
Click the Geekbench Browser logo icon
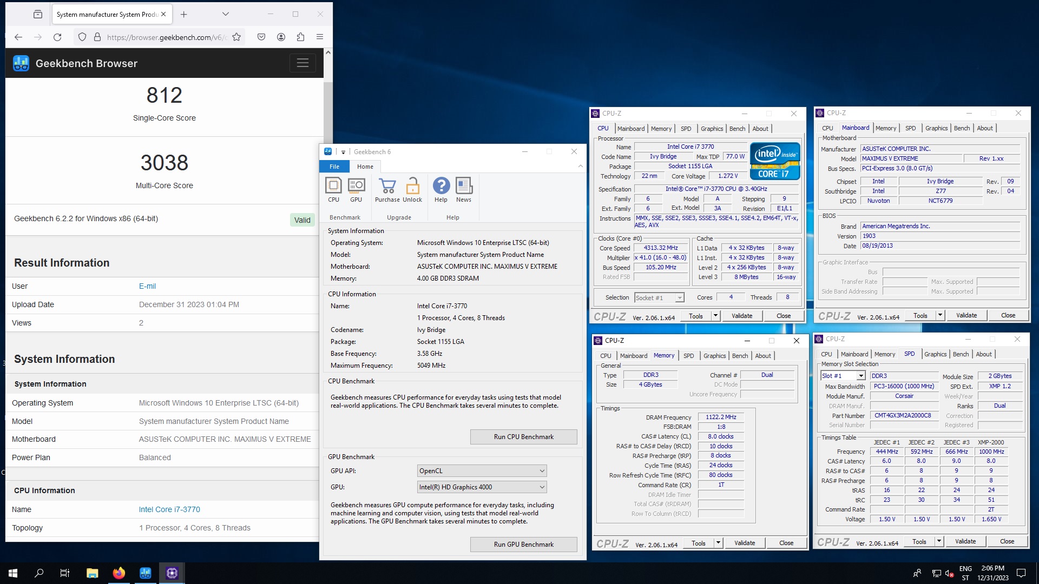pyautogui.click(x=21, y=63)
